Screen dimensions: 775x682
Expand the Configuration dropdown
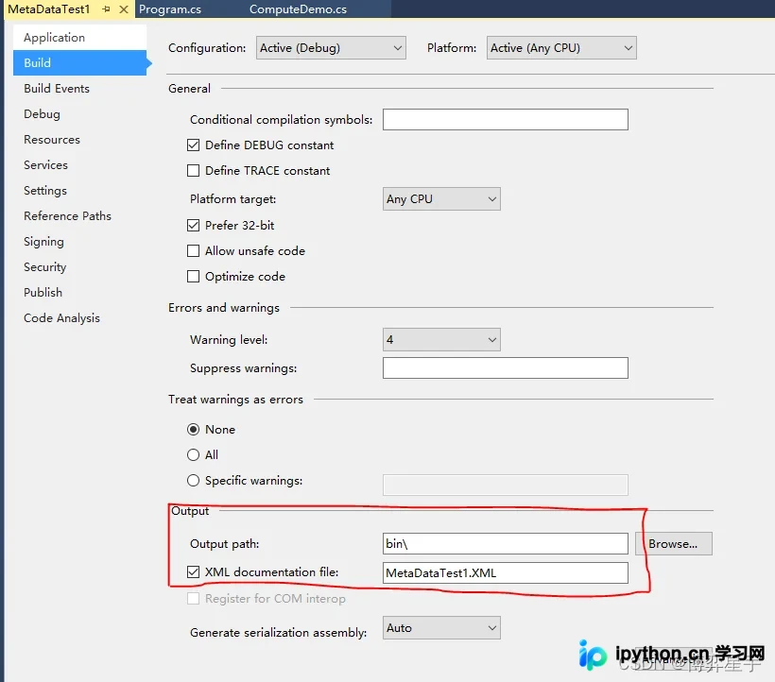[x=331, y=48]
